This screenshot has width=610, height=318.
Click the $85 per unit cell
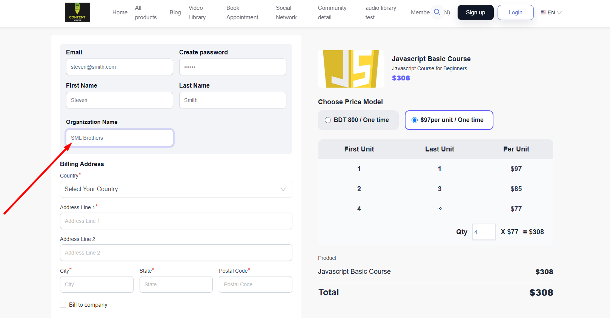coord(516,189)
